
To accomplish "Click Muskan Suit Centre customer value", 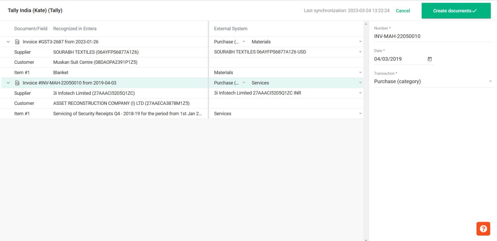I will (95, 62).
